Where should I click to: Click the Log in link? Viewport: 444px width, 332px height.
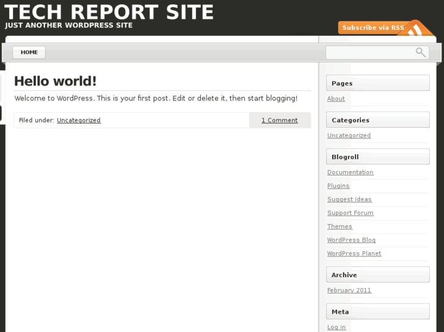tap(337, 327)
